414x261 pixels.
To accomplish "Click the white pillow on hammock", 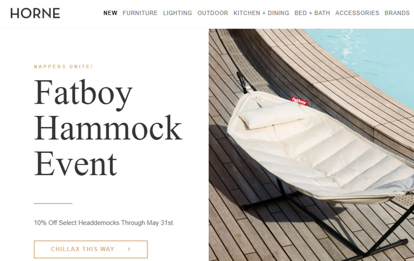I will [x=272, y=115].
